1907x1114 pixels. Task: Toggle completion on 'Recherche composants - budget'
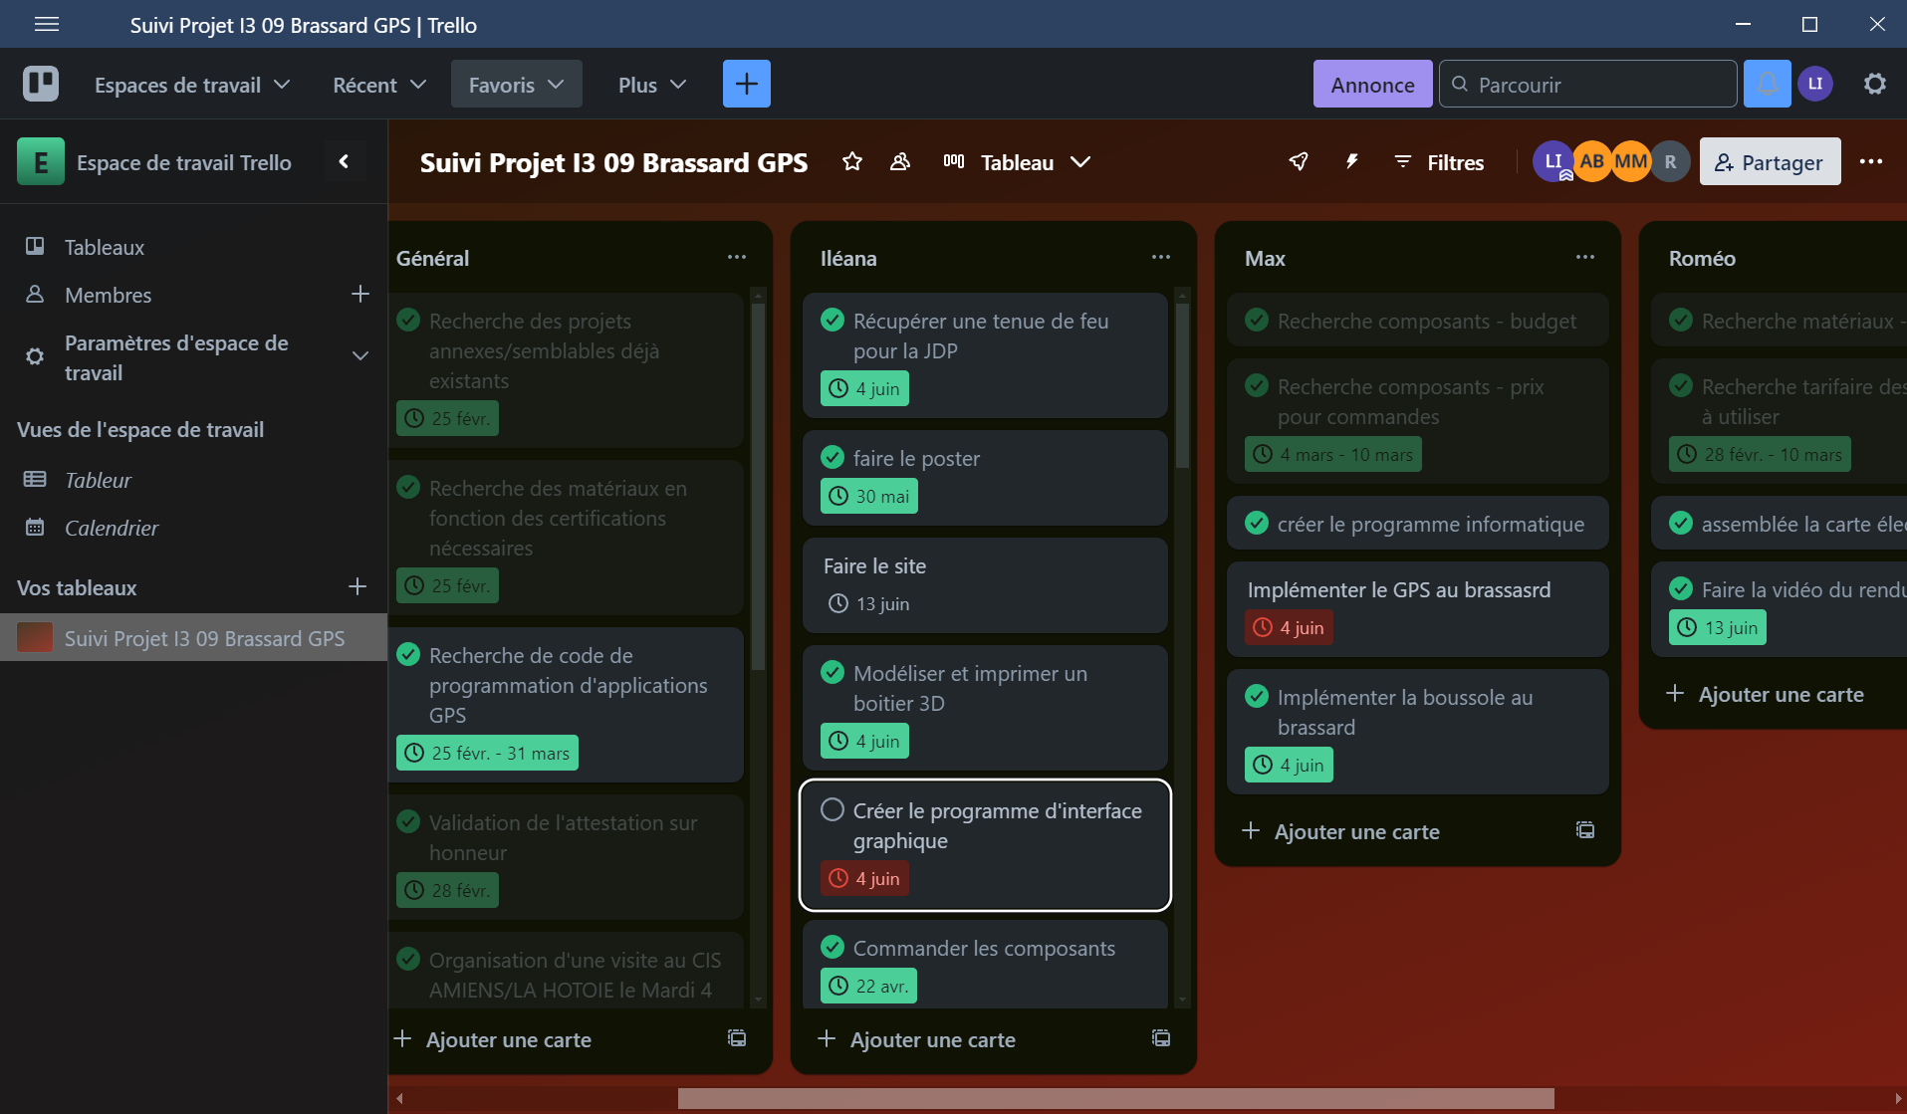[1257, 320]
